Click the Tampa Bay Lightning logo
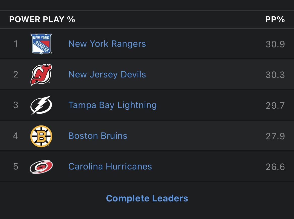 pos(41,105)
